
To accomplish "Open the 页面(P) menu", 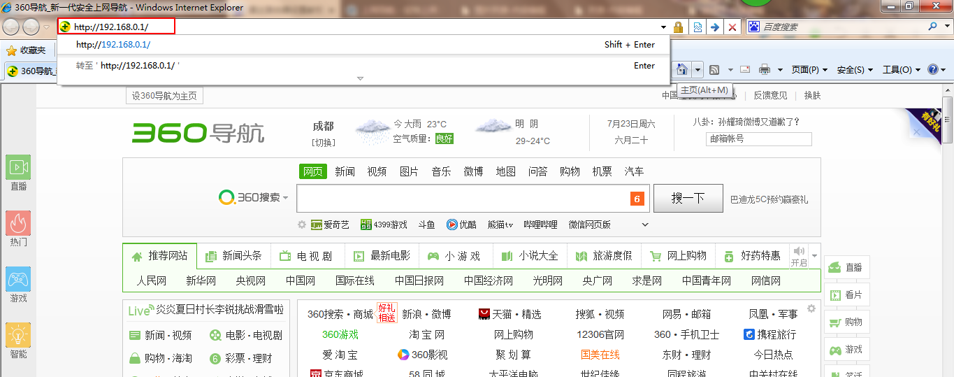I will click(x=809, y=70).
